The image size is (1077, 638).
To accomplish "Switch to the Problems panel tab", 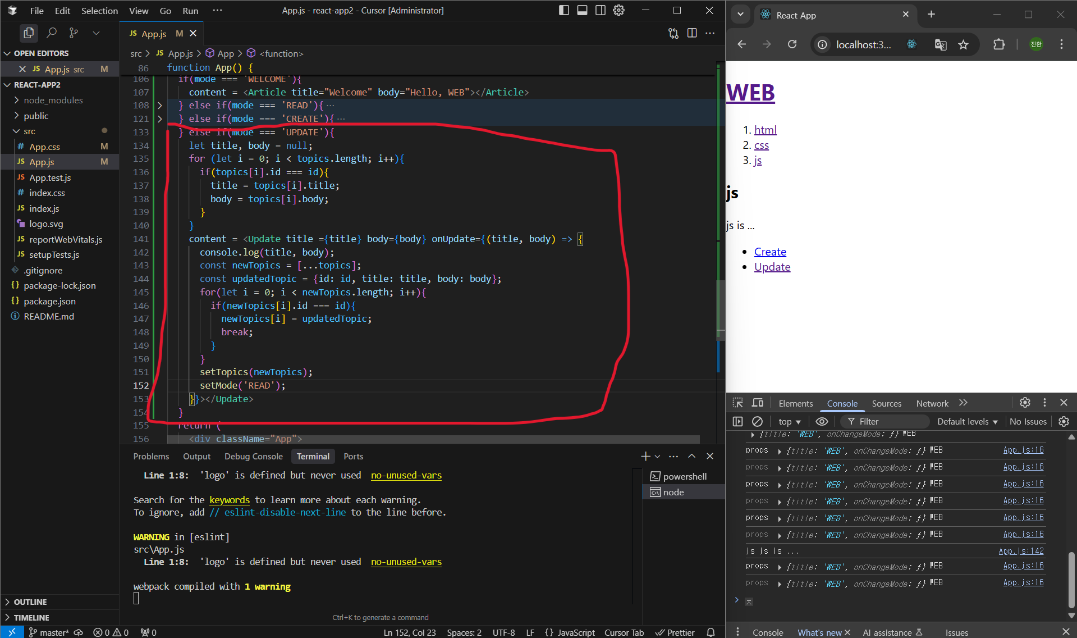I will pyautogui.click(x=151, y=456).
